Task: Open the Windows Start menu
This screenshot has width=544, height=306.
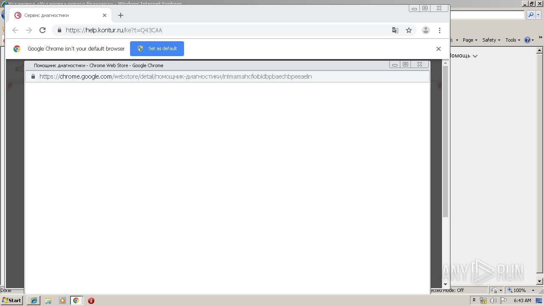Action: point(12,300)
